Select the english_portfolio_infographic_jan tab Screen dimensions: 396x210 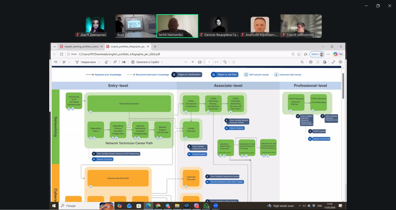(127, 47)
